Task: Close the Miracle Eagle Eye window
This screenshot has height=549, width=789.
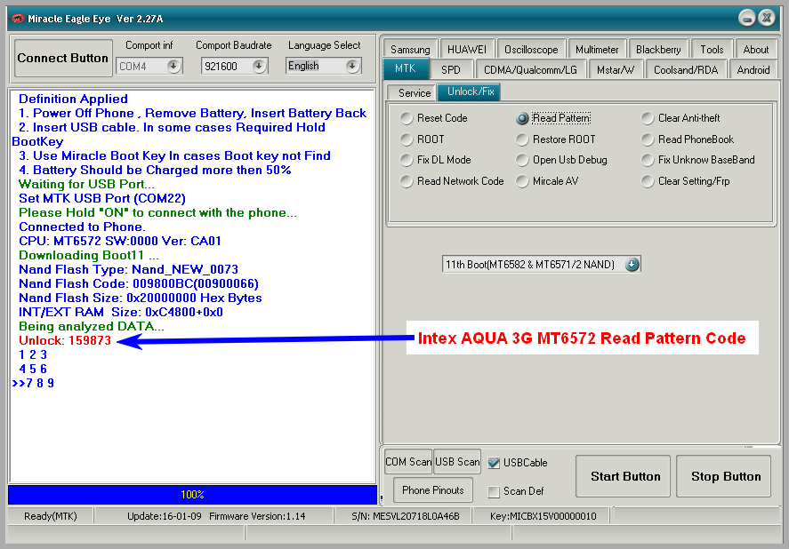Action: tap(767, 18)
